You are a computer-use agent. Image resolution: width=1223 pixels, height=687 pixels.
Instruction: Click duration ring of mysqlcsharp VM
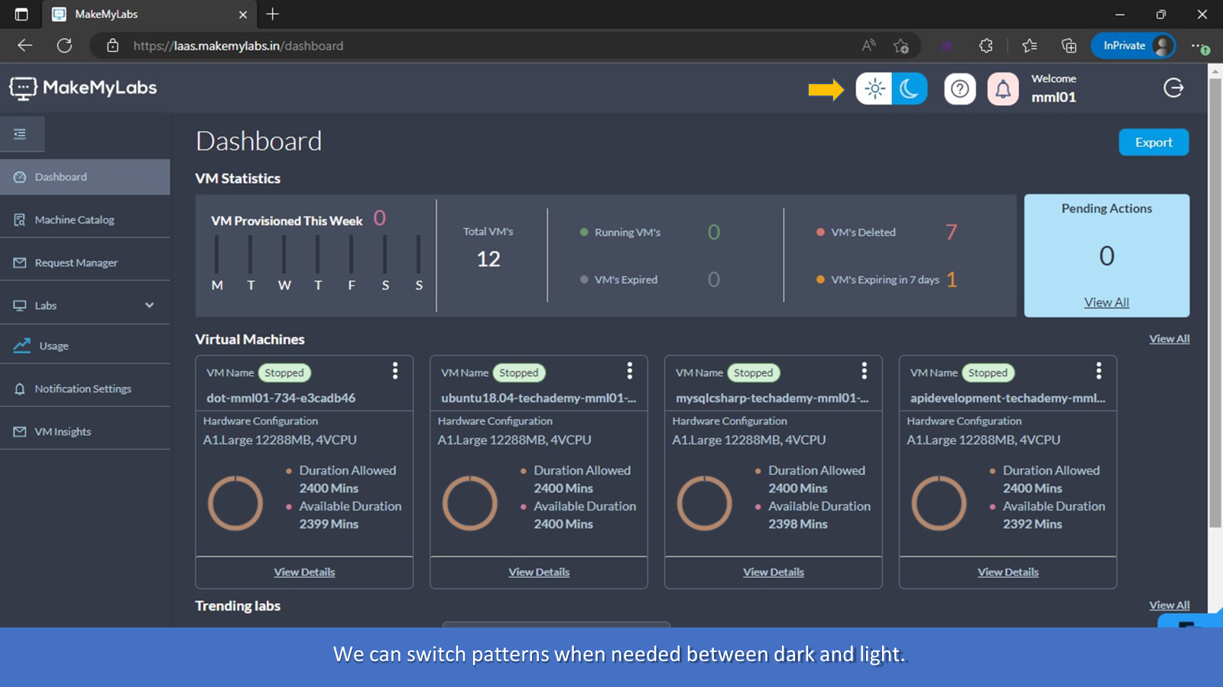point(705,503)
